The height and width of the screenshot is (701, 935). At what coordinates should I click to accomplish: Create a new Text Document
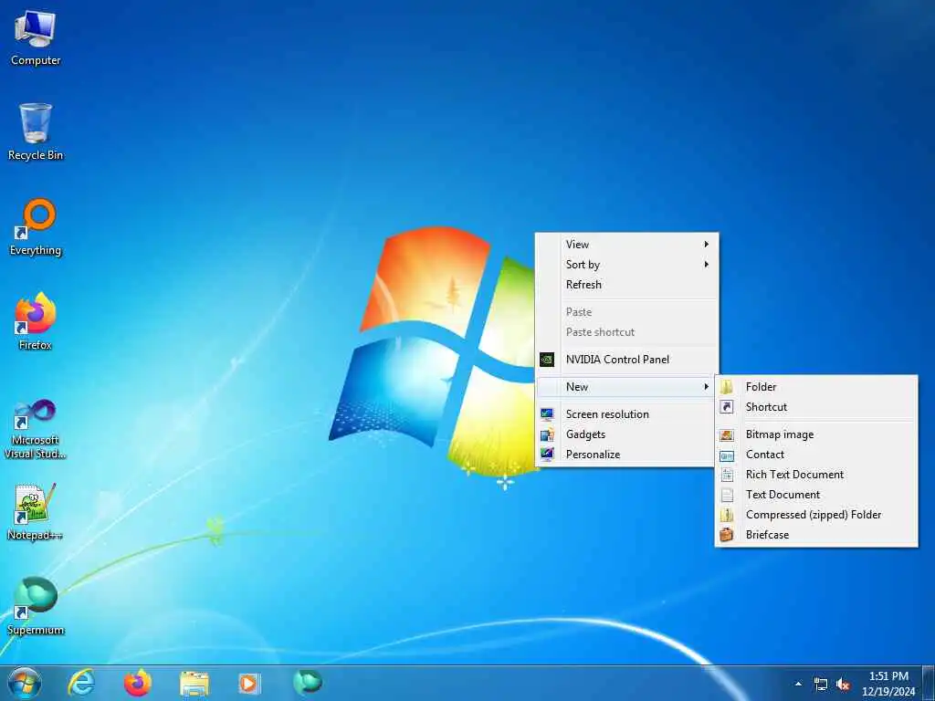pos(816,495)
